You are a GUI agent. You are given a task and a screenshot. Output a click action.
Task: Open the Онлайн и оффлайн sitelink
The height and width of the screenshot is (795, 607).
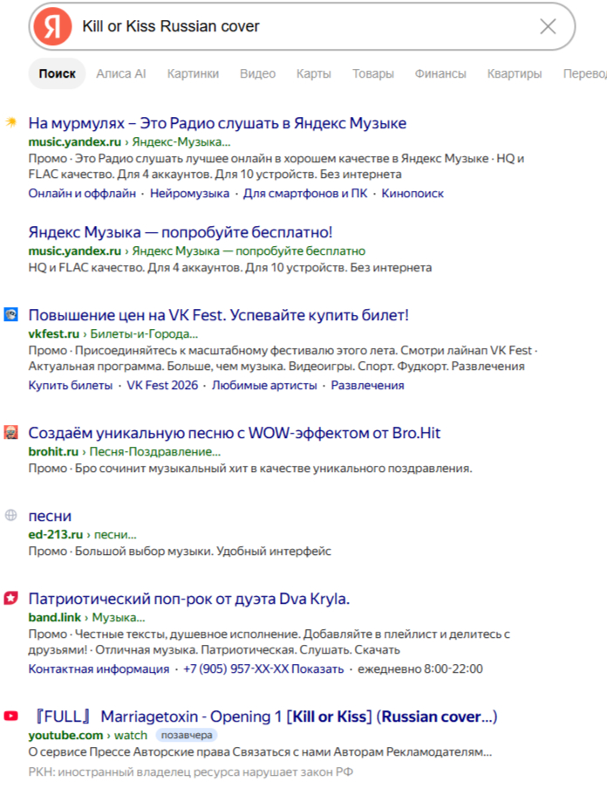pos(82,193)
